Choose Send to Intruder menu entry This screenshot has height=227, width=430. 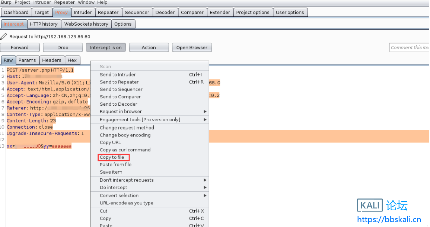[118, 75]
